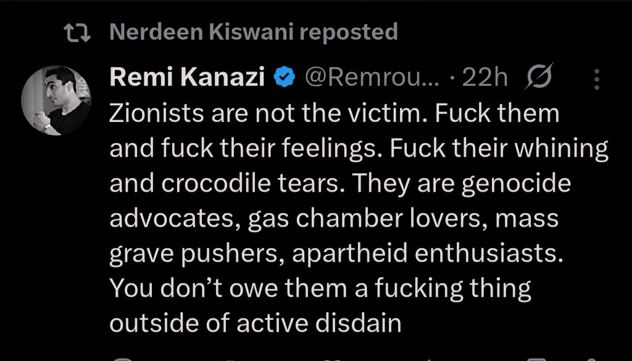
Task: Click the repost arrows icon above the tweet
Action: click(77, 33)
